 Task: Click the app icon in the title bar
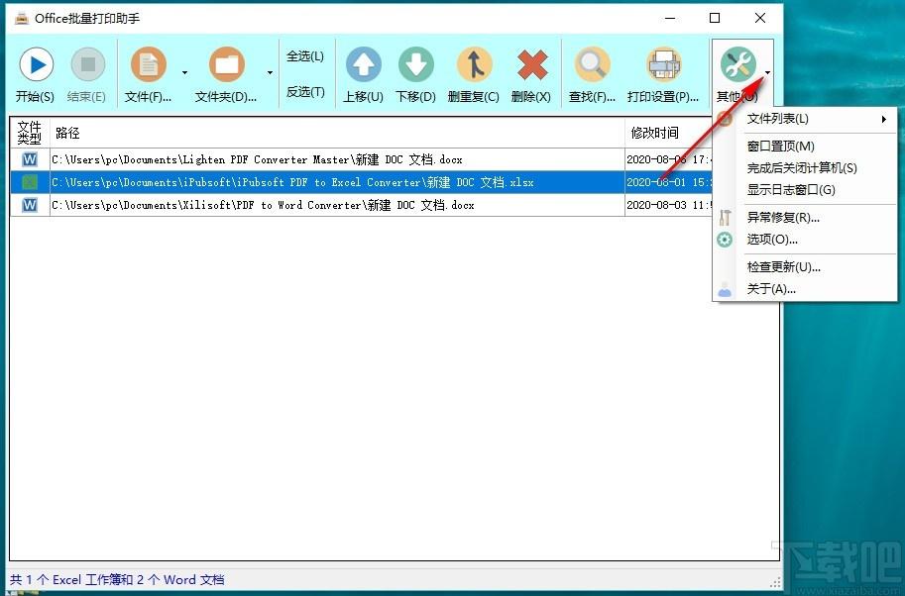tap(22, 19)
